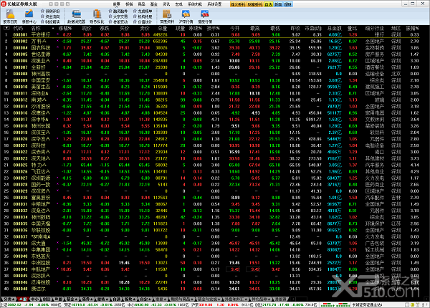Image resolution: width=430 pixels, height=308 pixels.
Task: Switch to the 创业 bottom tab
Action: 47,299
